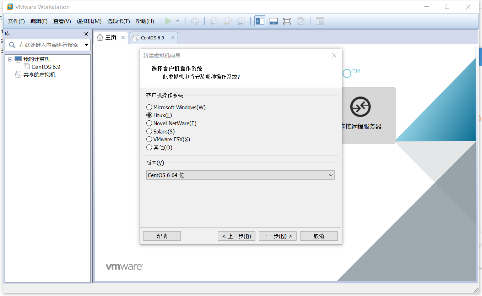This screenshot has width=482, height=296.
Task: Click the home icon on 主页 tab
Action: 100,38
